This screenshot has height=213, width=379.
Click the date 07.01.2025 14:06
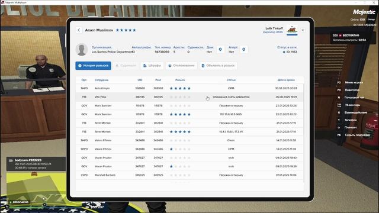point(286,175)
